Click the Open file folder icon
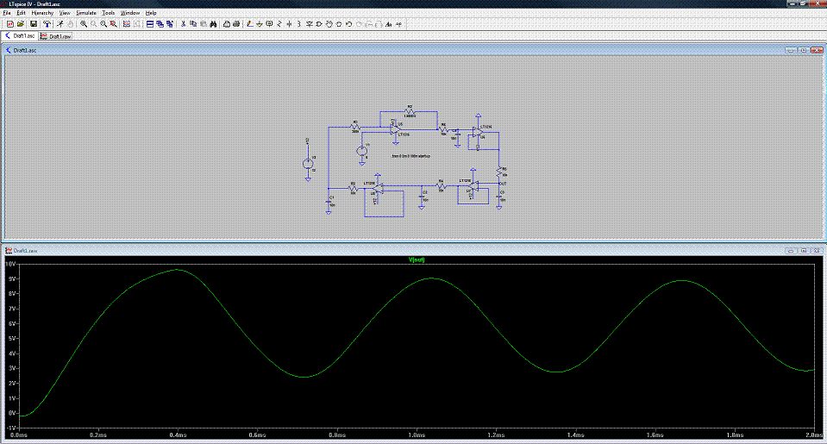Screen dimensions: 827x444 point(21,24)
